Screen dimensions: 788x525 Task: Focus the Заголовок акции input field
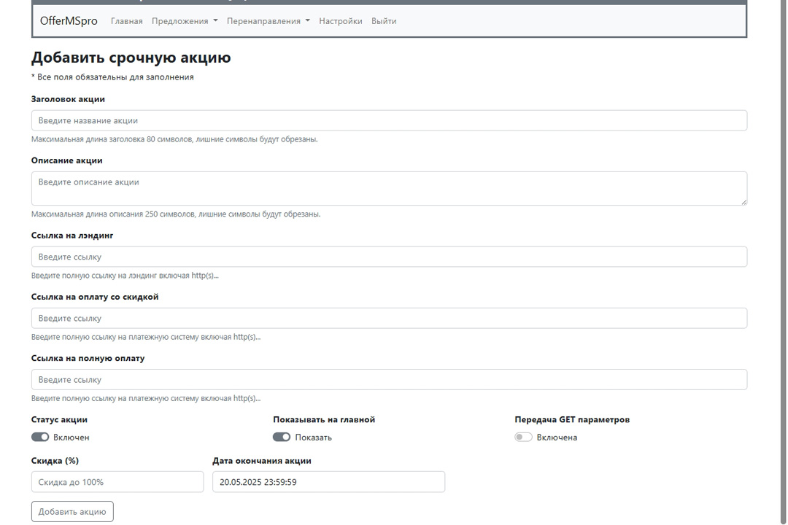389,120
